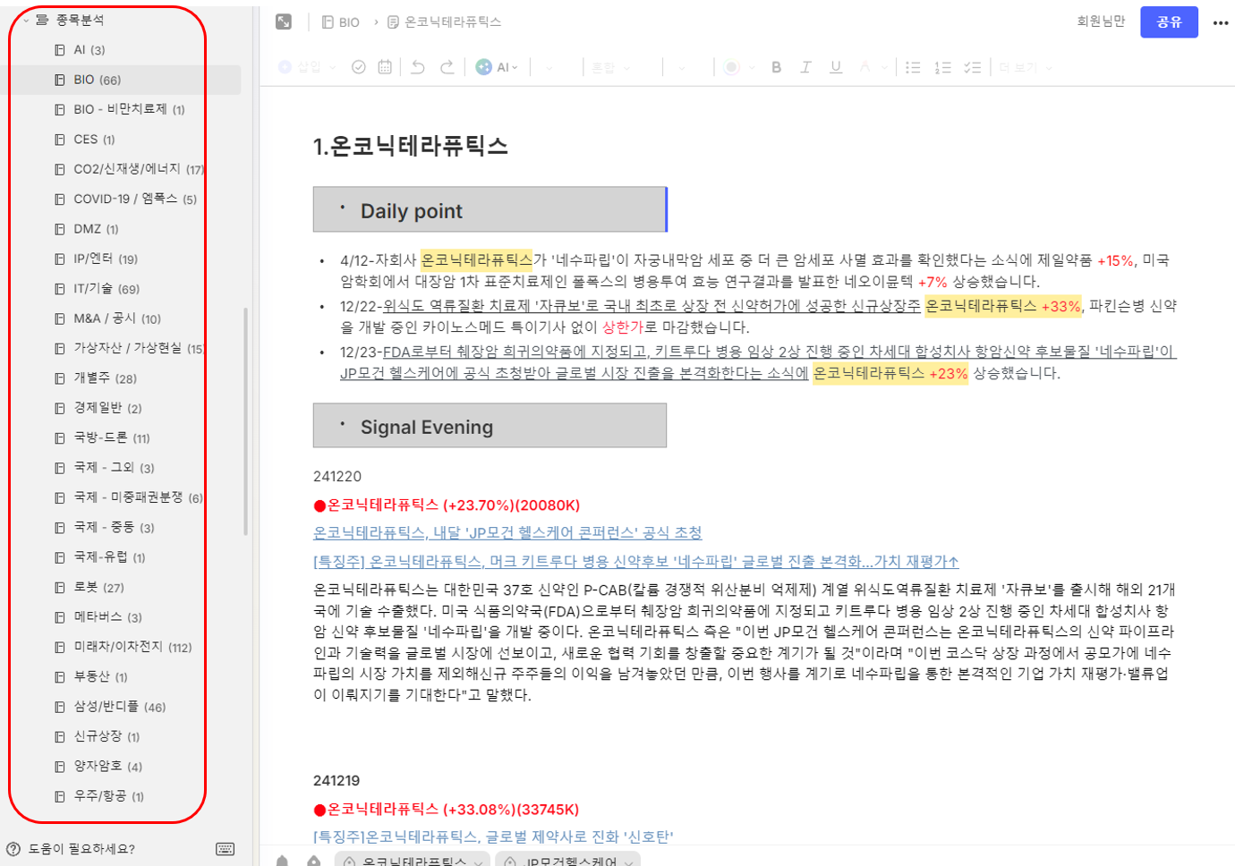Click the Daily point heading block

[x=490, y=209]
